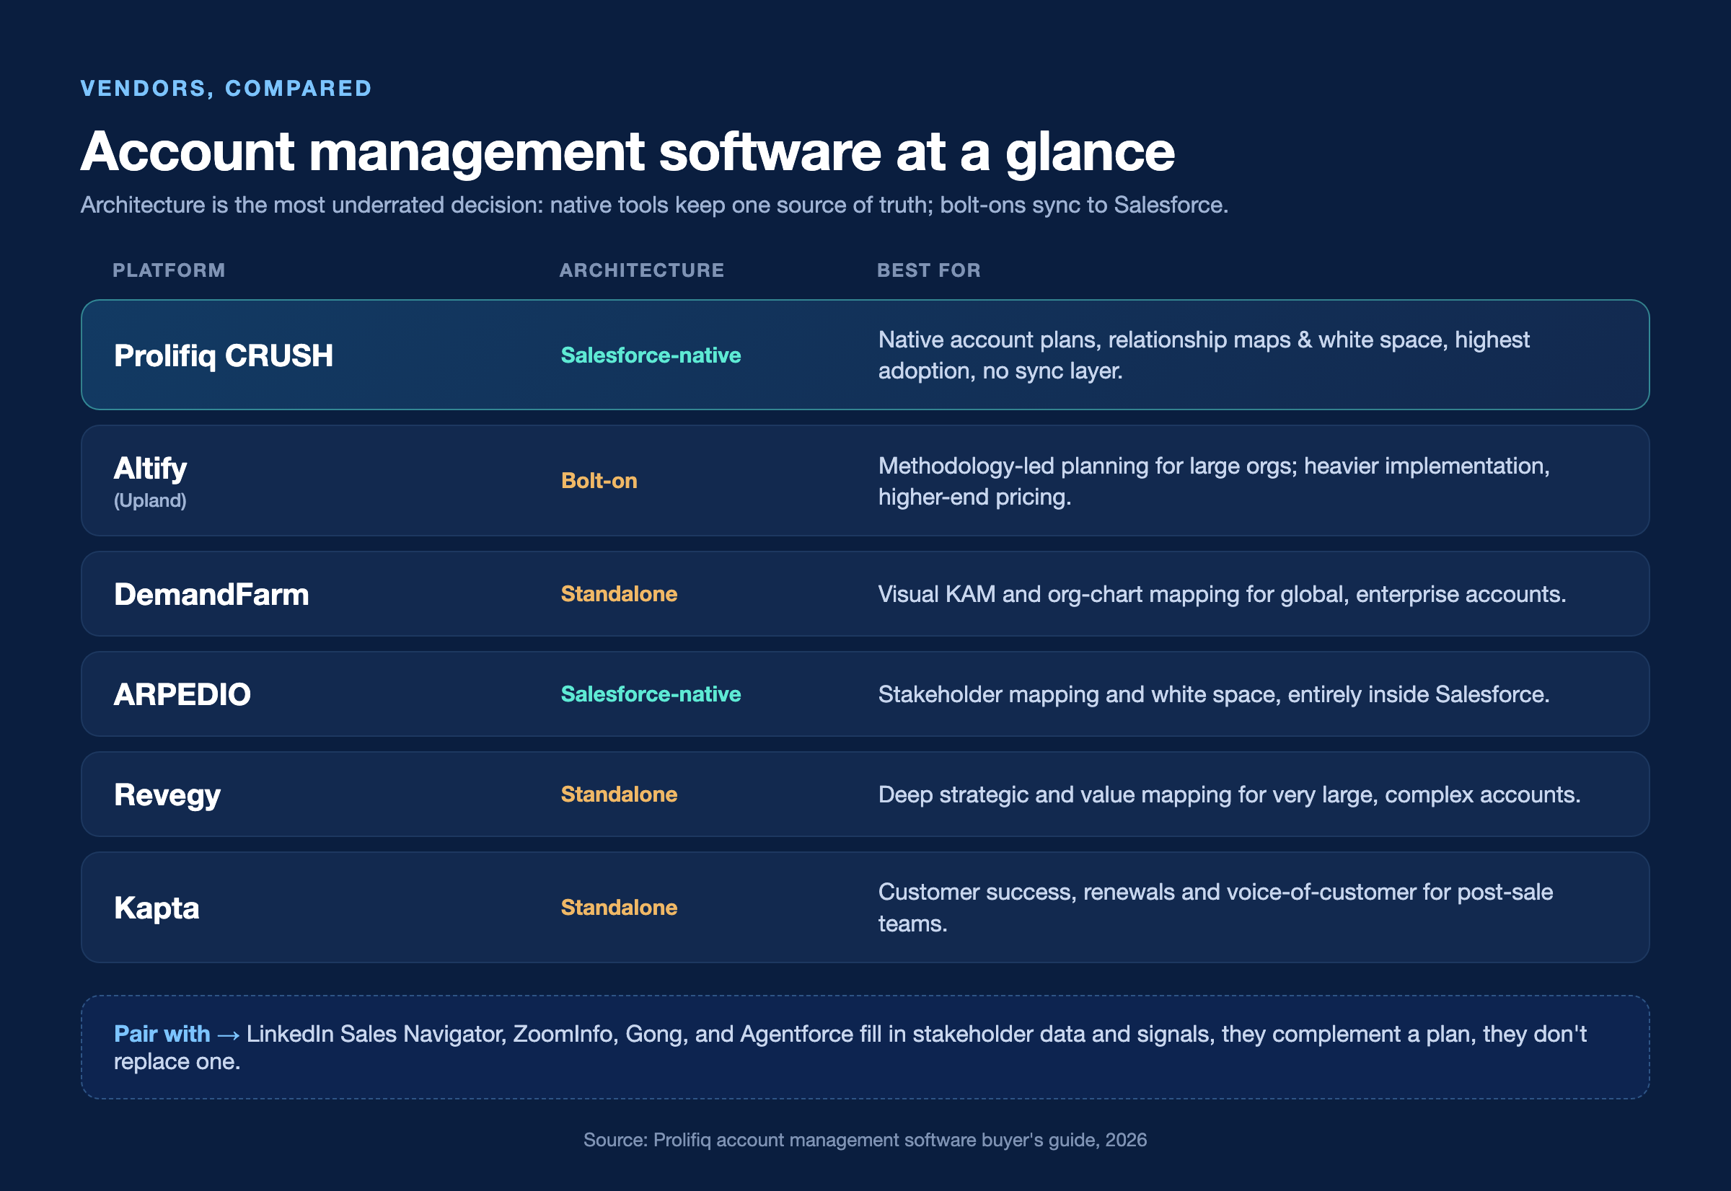Click the subtitle about architecture being underrated
This screenshot has height=1191, width=1731.
coord(654,205)
